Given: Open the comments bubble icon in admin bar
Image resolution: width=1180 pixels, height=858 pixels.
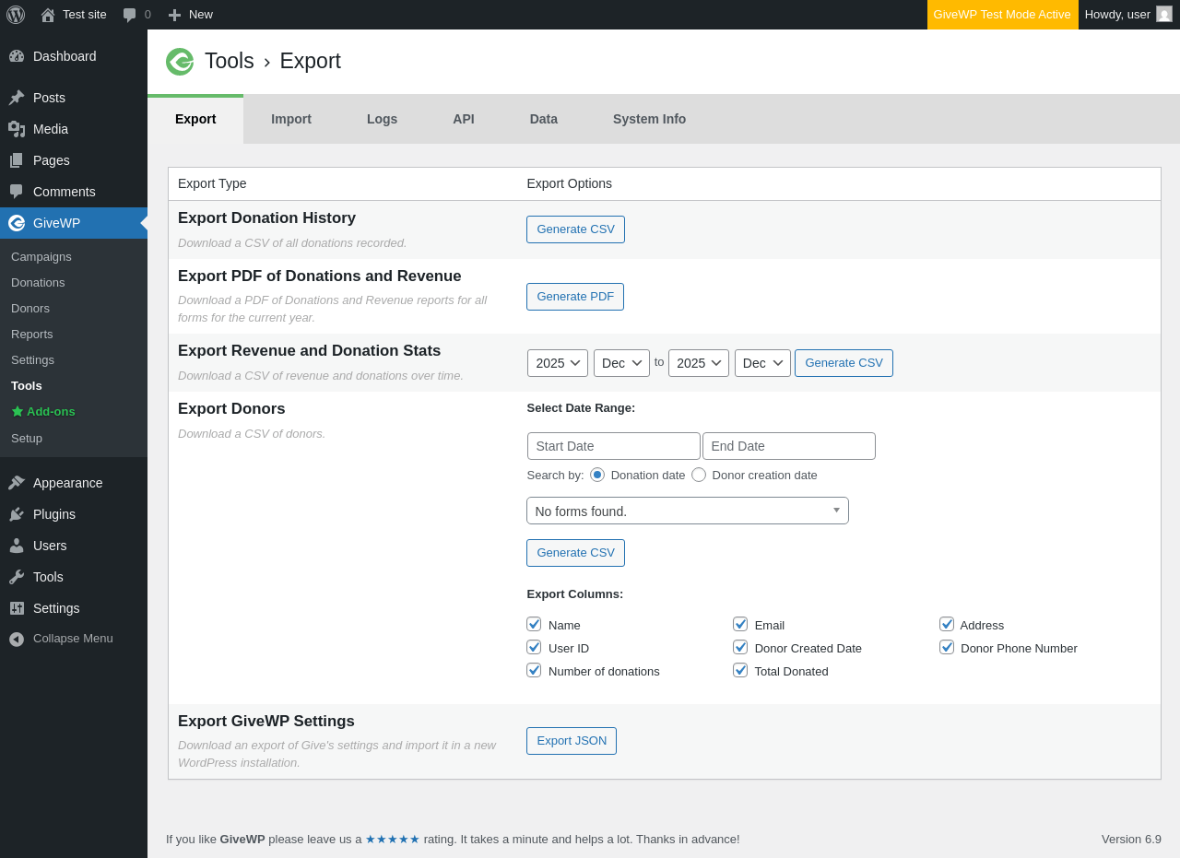Looking at the screenshot, I should [130, 15].
